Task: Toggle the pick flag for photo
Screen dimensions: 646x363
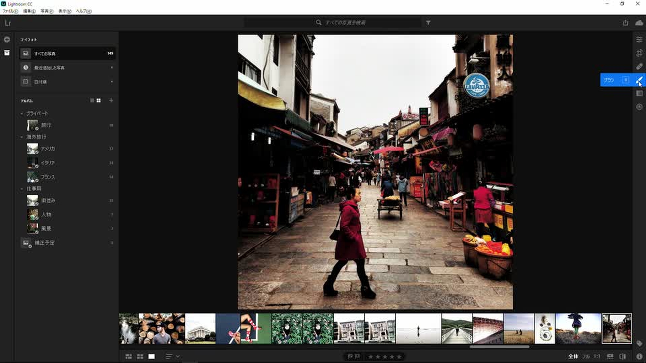Action: 350,356
